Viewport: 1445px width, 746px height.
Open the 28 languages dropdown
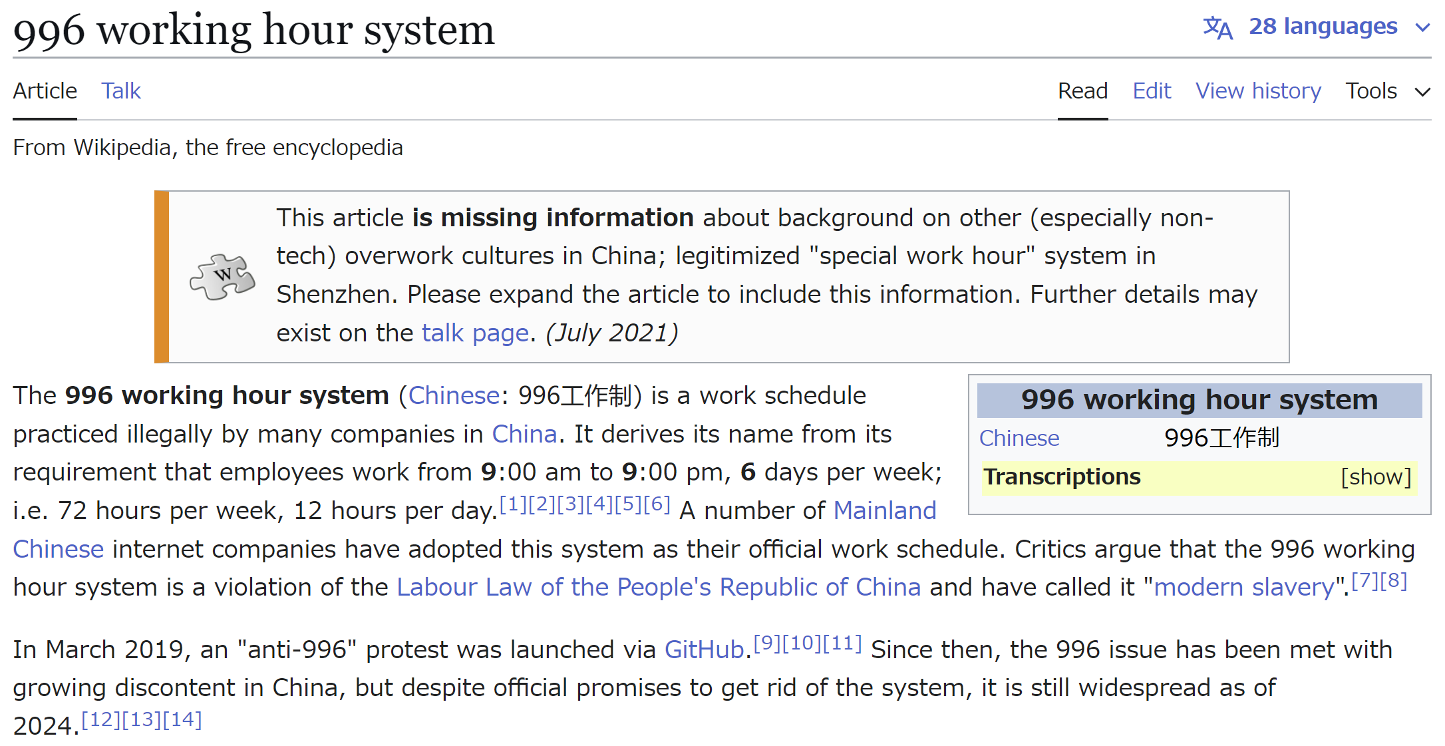tap(1323, 27)
